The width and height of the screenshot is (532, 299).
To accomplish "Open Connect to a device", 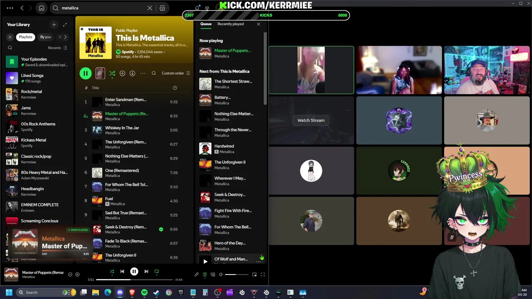I will [213, 274].
